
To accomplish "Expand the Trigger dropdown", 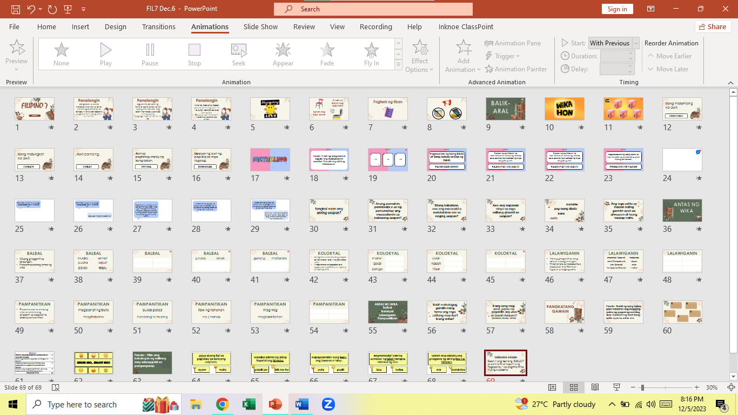I will click(502, 56).
